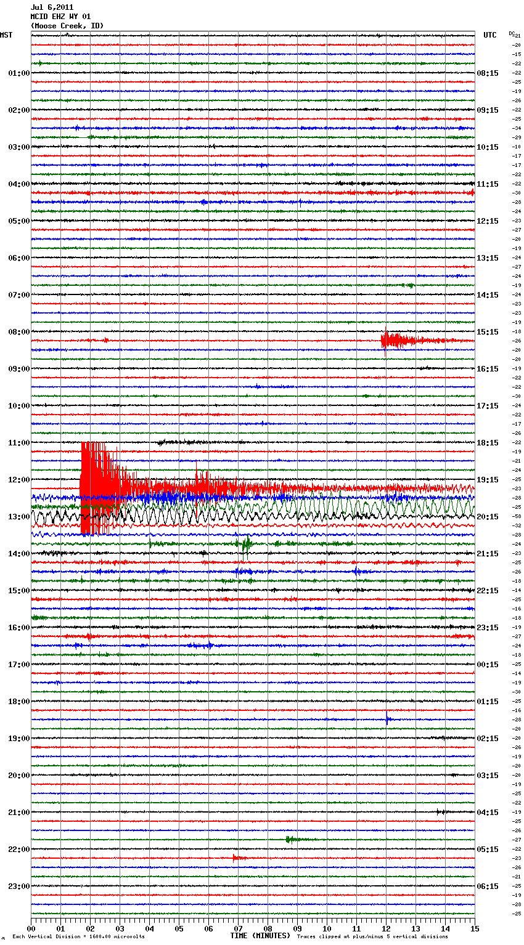This screenshot has width=524, height=945.
Task: Click the 13:15 UTC time label
Action: tap(488, 258)
